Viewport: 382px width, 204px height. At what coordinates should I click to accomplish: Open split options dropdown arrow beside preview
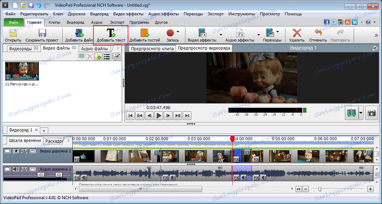point(361,113)
